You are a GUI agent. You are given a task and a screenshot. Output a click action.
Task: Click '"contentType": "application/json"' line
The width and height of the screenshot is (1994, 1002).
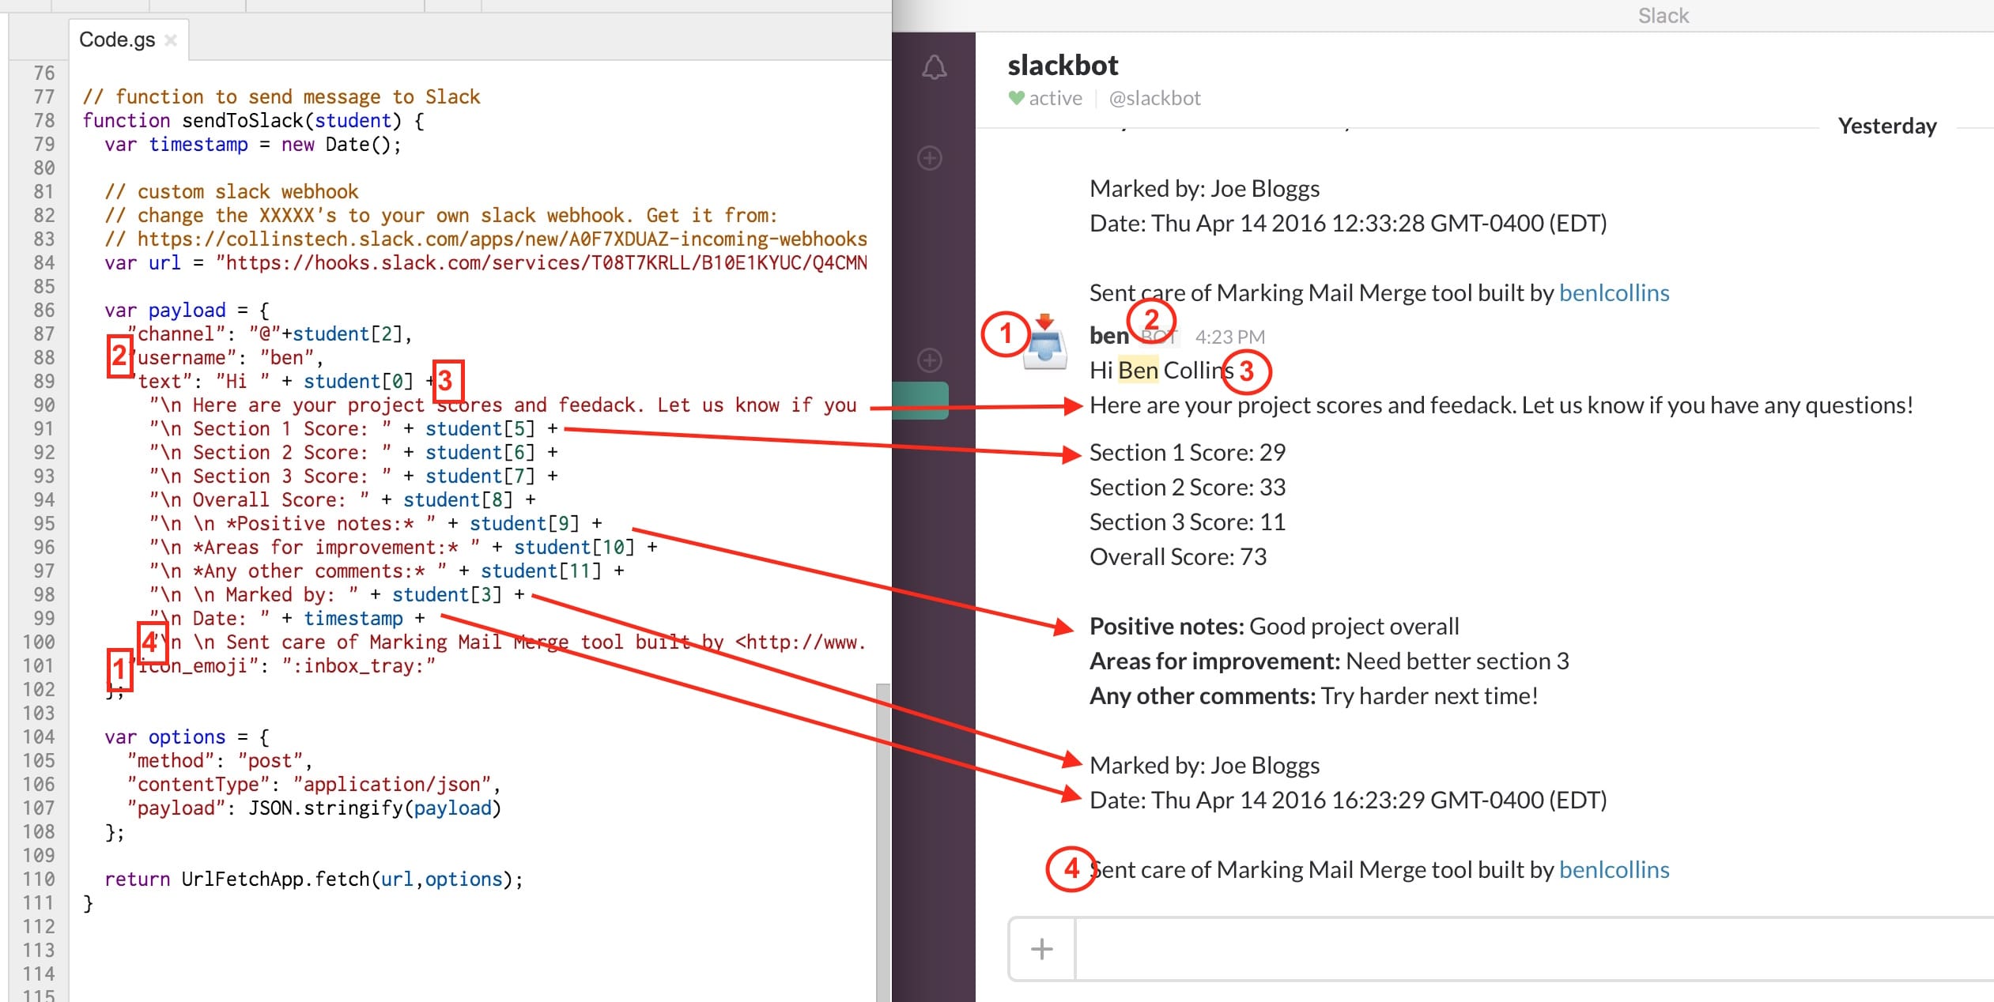(314, 785)
